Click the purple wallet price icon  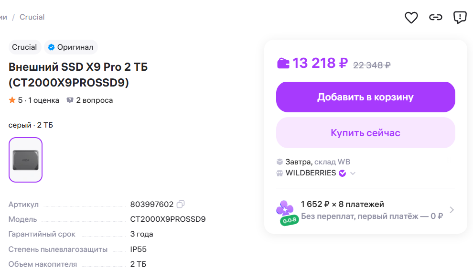point(283,63)
